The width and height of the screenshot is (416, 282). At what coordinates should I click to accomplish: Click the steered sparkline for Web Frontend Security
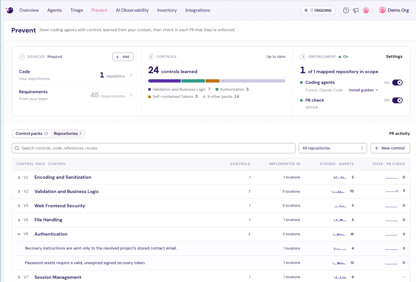tap(340, 206)
